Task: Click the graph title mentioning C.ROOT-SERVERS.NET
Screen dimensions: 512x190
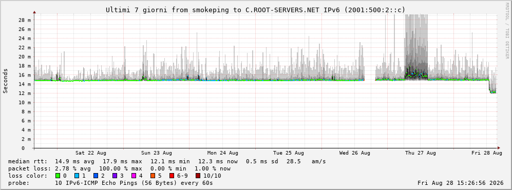Action: click(255, 10)
